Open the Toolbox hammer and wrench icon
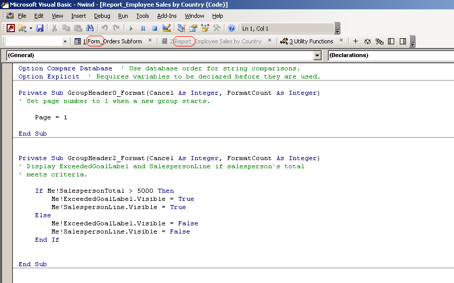 pyautogui.click(x=217, y=28)
